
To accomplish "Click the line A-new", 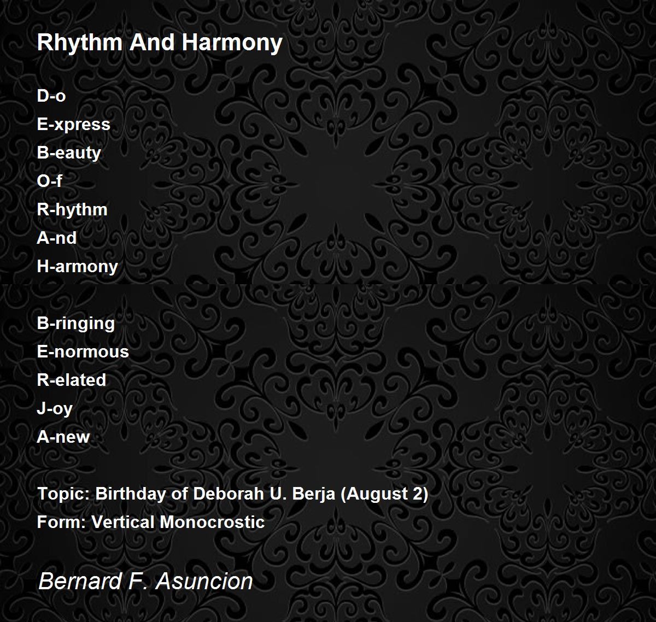I will click(x=63, y=437).
